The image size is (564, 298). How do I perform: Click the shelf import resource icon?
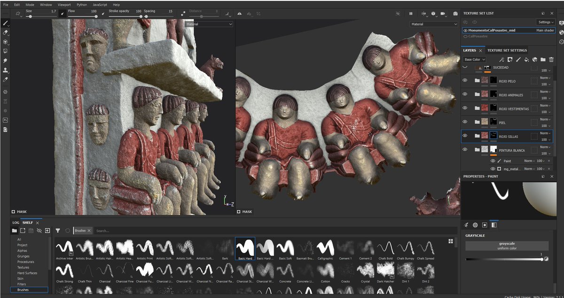47,230
